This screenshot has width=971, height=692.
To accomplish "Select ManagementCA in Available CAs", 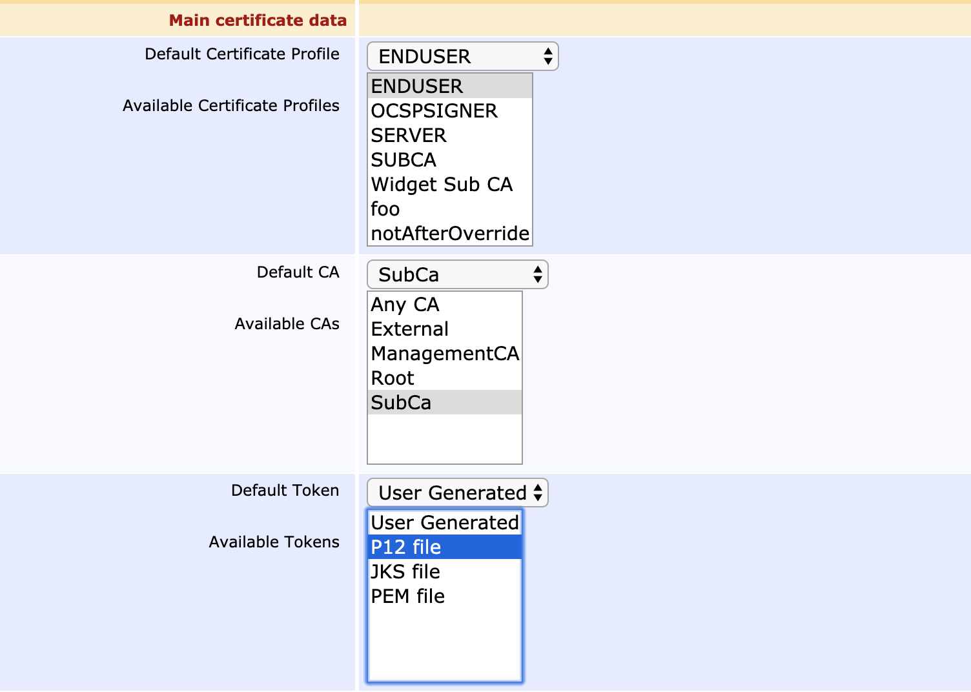I will (444, 354).
